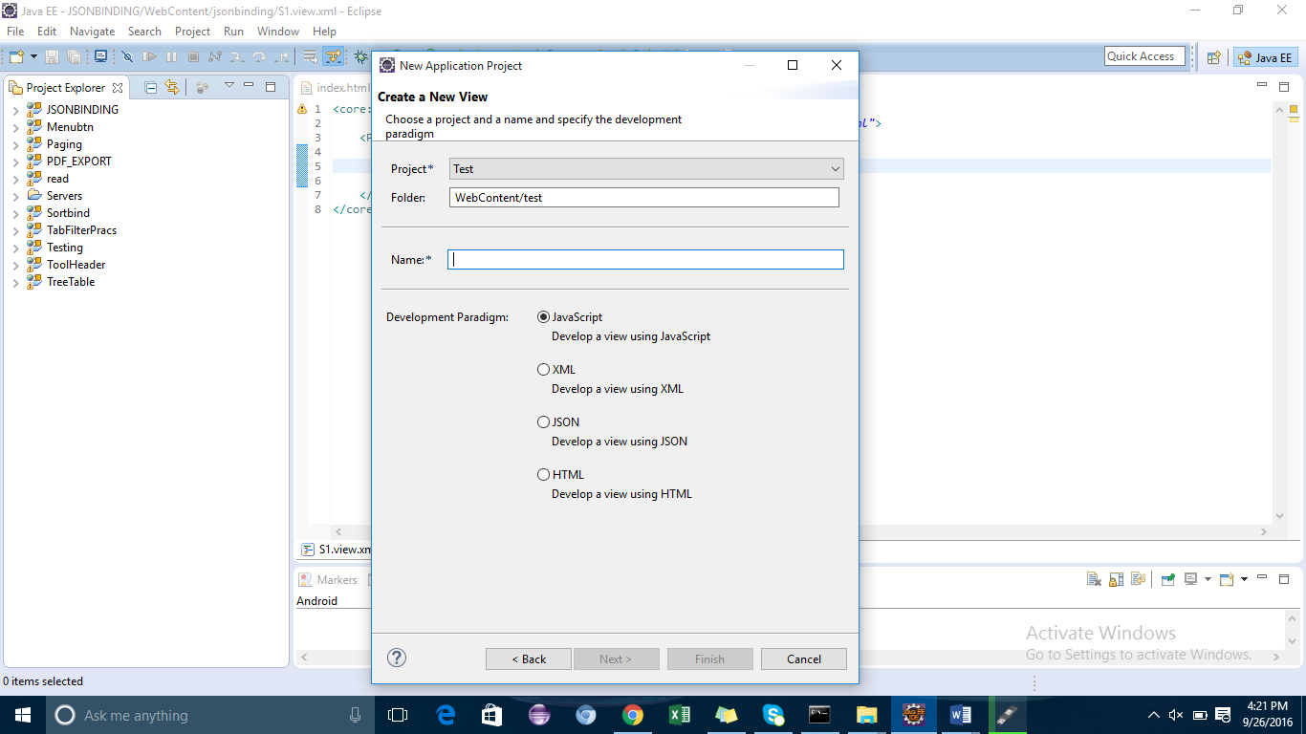Open the console monitor icon in the toolbar
This screenshot has height=734, width=1306.
(100, 56)
